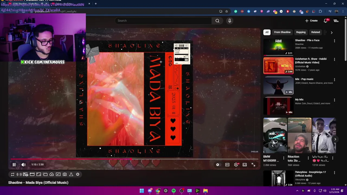Open Discord from taskbar
Viewport: 347px width, 195px height.
tap(150, 191)
